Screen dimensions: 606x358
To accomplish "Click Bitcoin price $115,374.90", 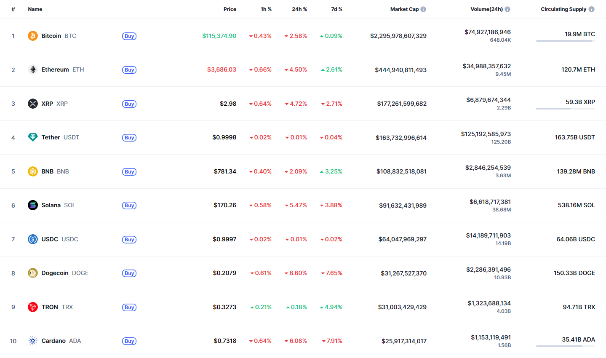I will pos(219,36).
